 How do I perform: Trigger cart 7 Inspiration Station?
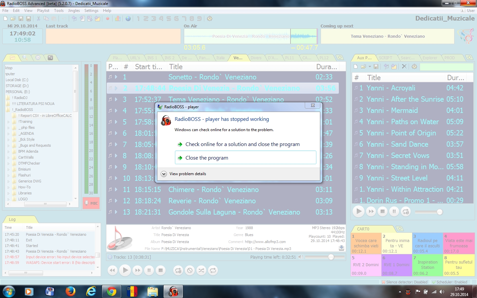[x=427, y=265]
